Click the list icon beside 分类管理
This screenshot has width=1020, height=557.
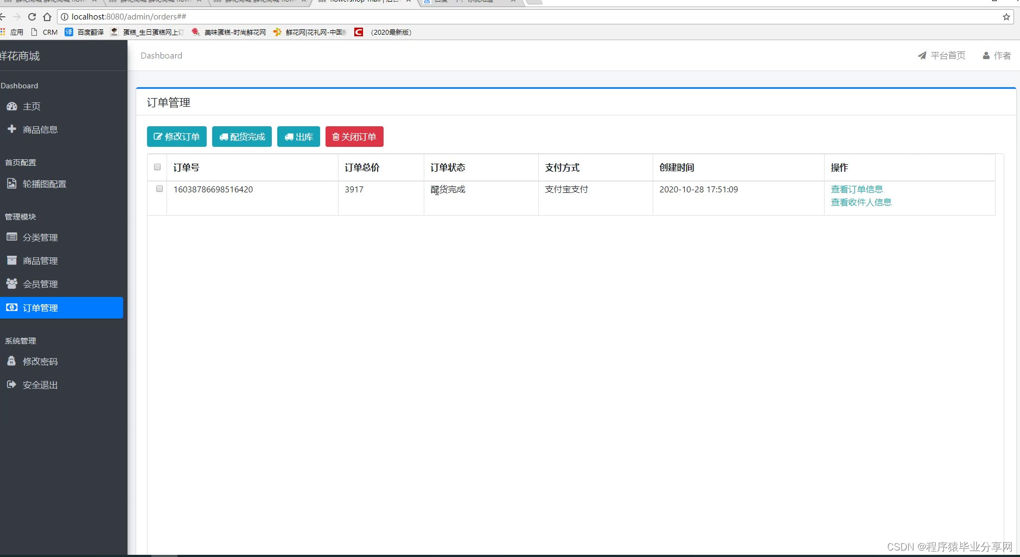tap(12, 237)
